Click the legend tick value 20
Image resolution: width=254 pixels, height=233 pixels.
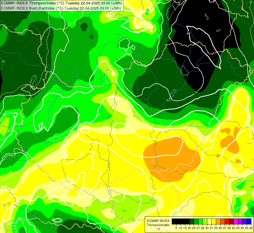click(x=189, y=228)
